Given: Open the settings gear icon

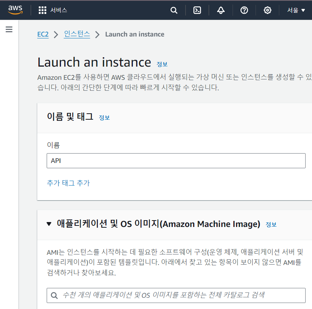Looking at the screenshot, I should pyautogui.click(x=268, y=10).
